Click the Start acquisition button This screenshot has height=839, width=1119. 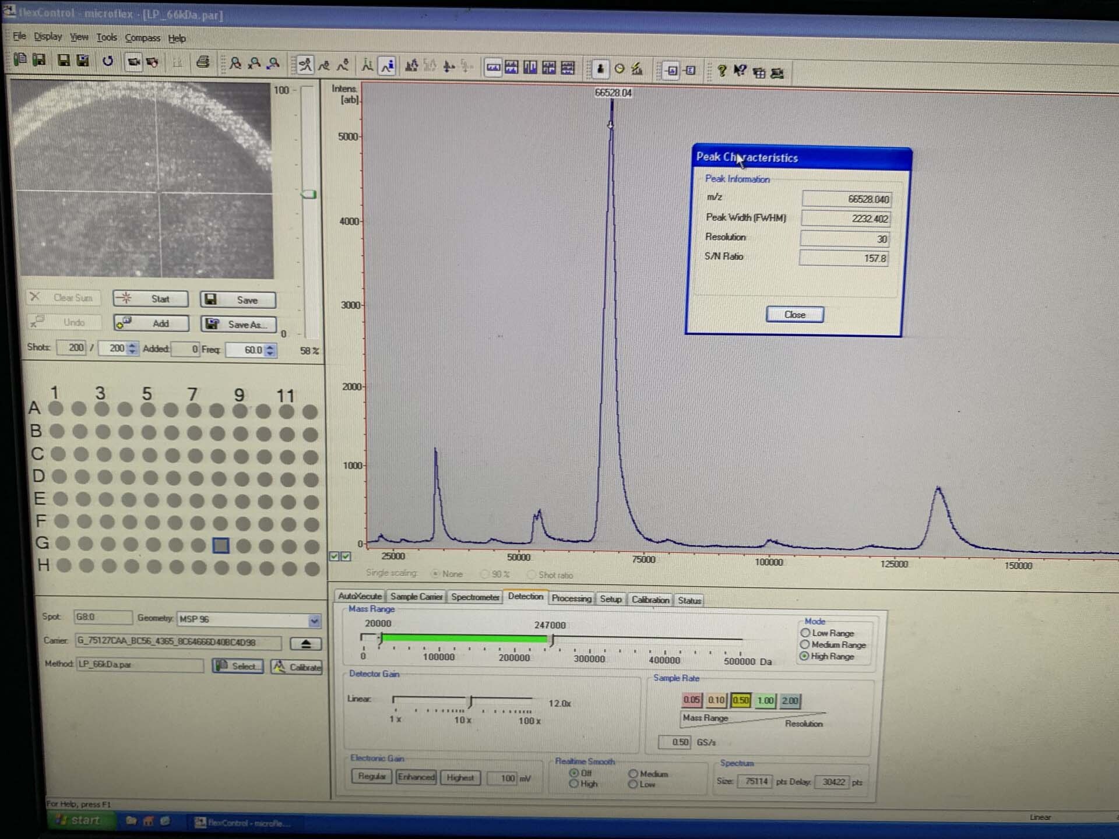coord(150,299)
